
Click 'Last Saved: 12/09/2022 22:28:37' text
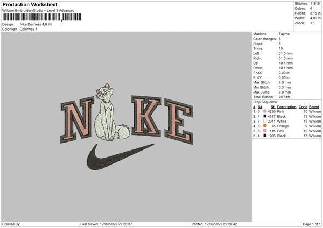click(106, 224)
